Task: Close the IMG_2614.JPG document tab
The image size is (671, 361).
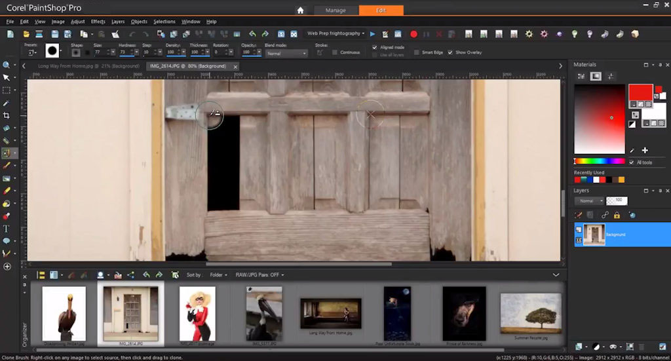Action: click(x=235, y=67)
